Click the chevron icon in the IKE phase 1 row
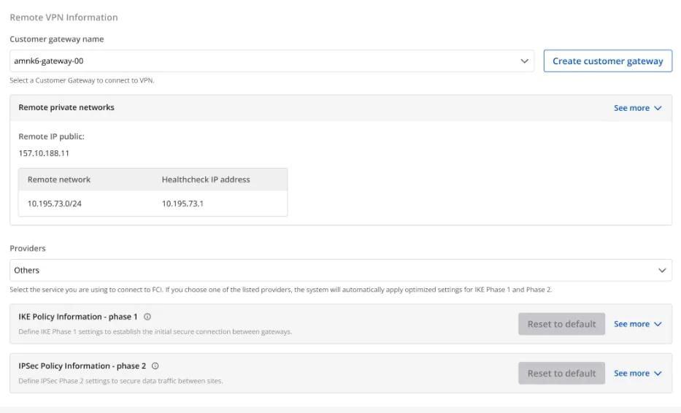Screen dimensions: 681x413 [658, 324]
